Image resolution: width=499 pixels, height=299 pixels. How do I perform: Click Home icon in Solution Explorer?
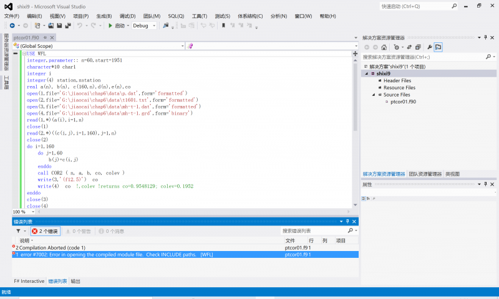click(384, 47)
